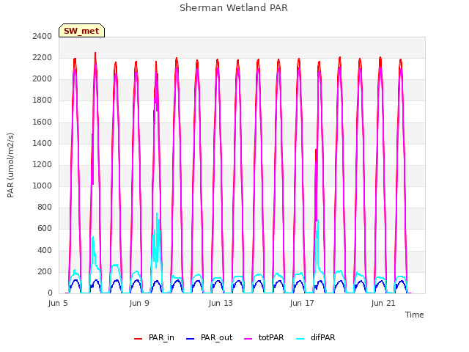Toggle the difPAR legend entry
Viewport: 469px width, 352px height.
316,337
